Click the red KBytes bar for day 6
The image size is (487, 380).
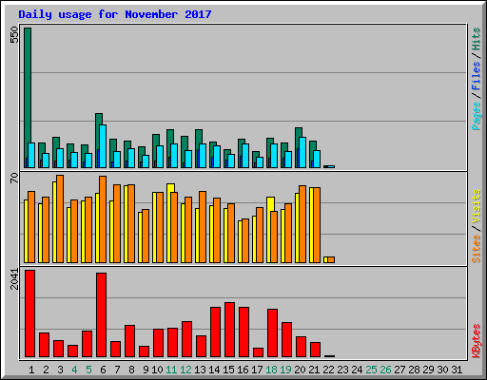tap(101, 315)
